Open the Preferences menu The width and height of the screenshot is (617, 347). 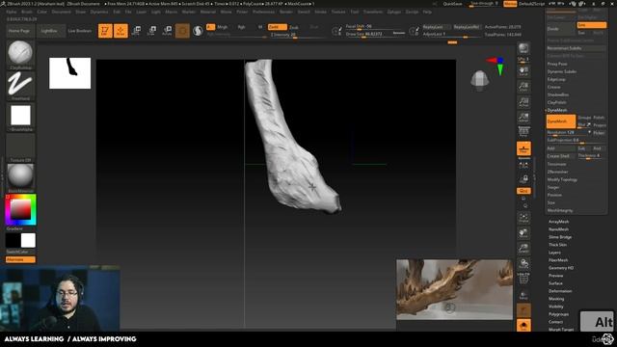263,12
